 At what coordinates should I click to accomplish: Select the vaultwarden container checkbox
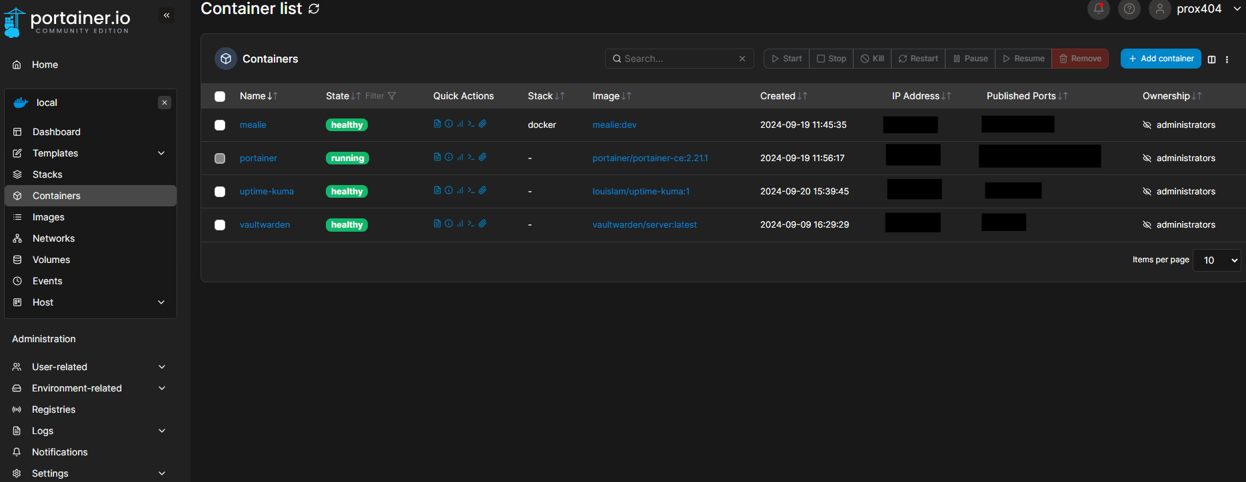click(x=220, y=225)
